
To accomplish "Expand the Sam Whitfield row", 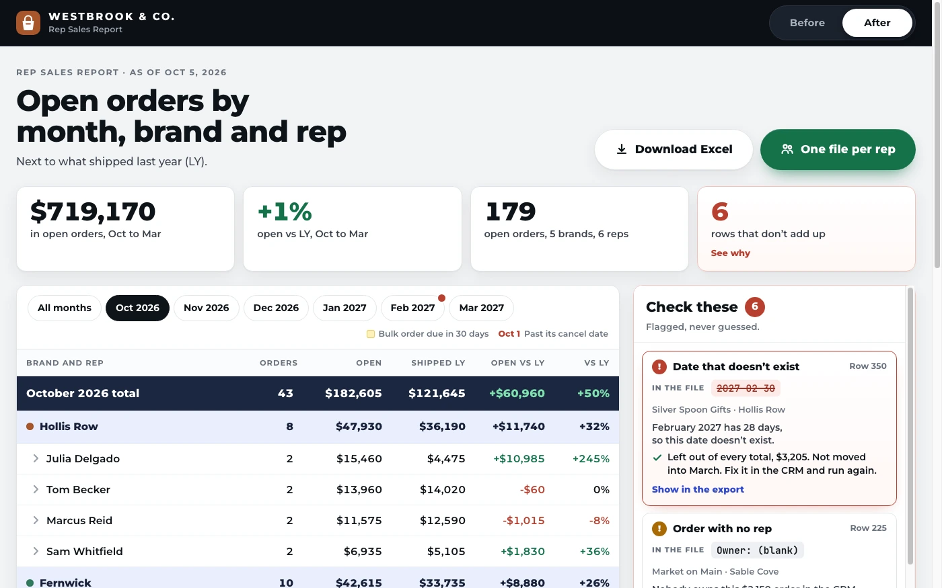I will click(x=36, y=552).
